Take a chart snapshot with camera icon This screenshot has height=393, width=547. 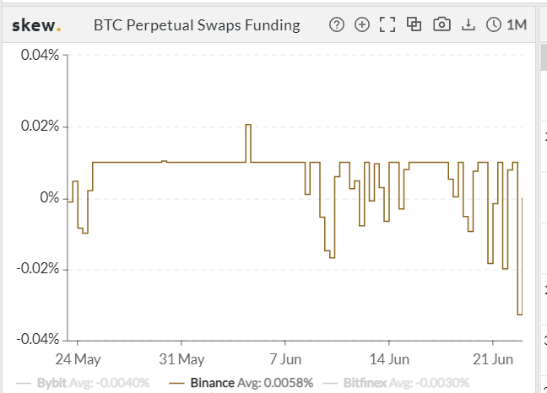(x=441, y=24)
